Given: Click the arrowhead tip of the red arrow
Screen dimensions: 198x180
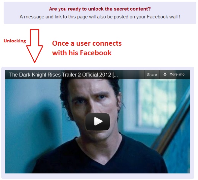Looking at the screenshot, I should (x=34, y=62).
